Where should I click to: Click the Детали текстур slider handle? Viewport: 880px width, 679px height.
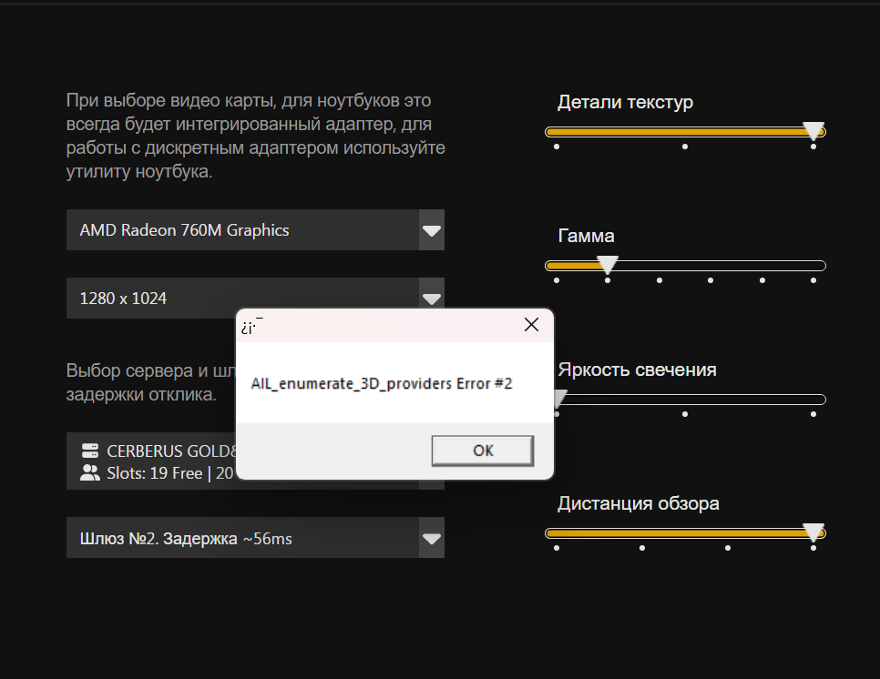pyautogui.click(x=813, y=131)
